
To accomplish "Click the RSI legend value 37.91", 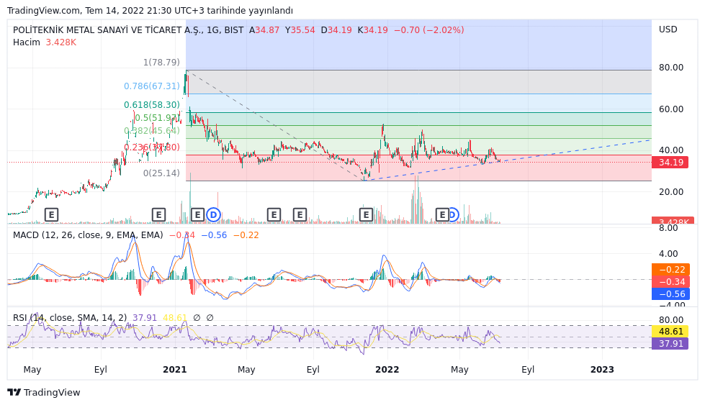I will pos(145,318).
